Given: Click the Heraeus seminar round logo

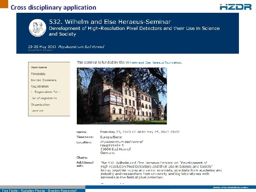Looking at the screenshot, I should (38, 28).
